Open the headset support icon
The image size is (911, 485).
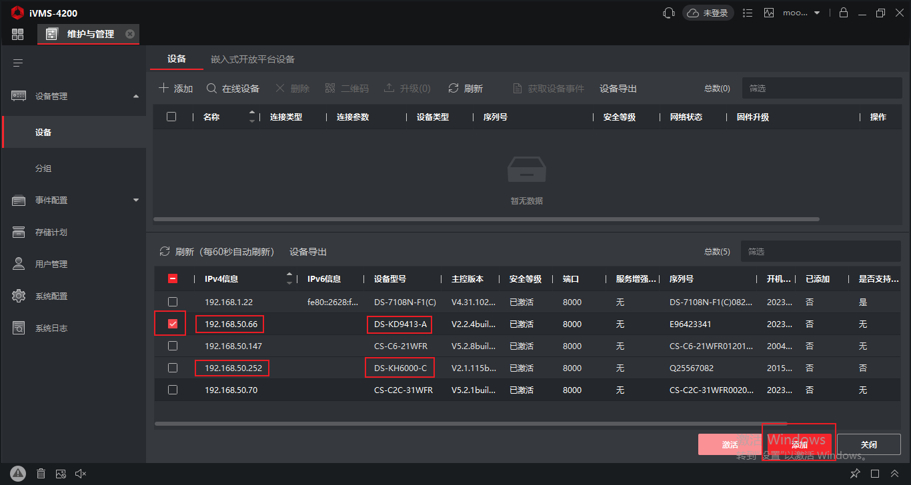tap(668, 13)
